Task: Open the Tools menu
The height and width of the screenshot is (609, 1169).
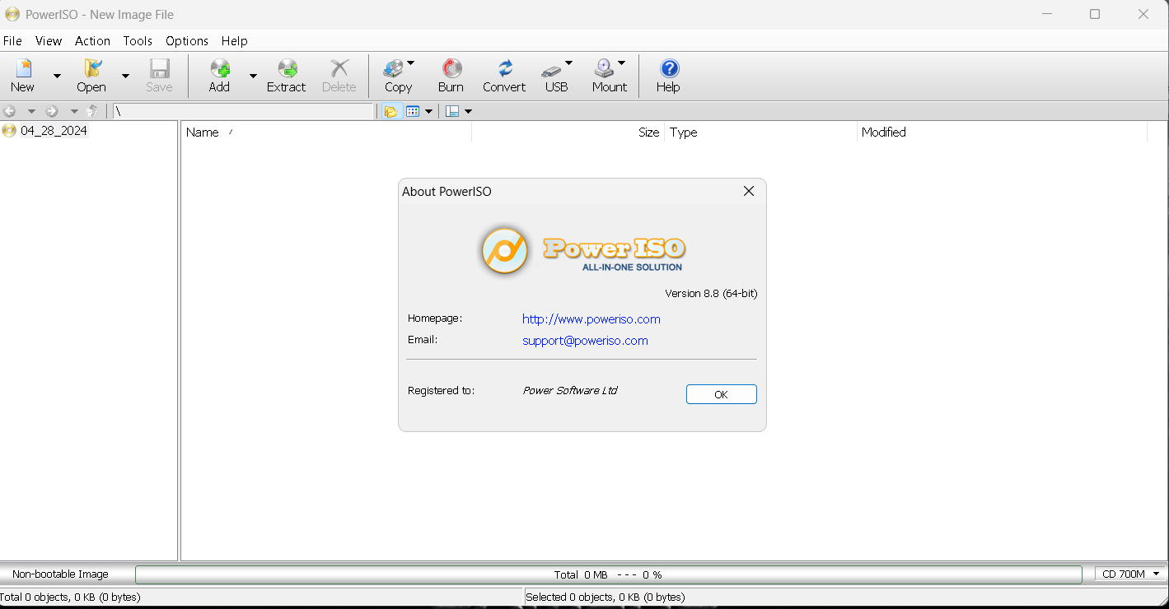Action: [138, 40]
